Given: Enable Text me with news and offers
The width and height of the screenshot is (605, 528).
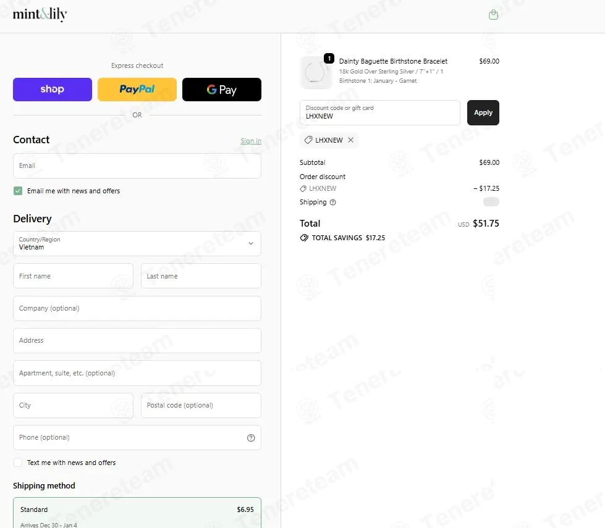Looking at the screenshot, I should [x=18, y=463].
